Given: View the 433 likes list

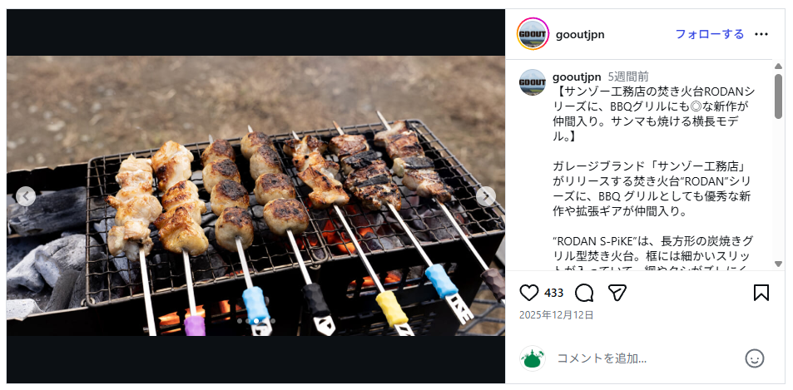Looking at the screenshot, I should [x=553, y=293].
